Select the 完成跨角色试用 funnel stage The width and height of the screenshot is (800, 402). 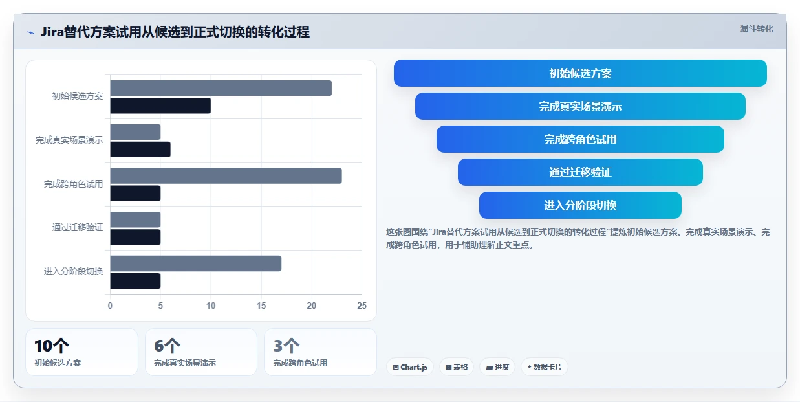coord(580,139)
